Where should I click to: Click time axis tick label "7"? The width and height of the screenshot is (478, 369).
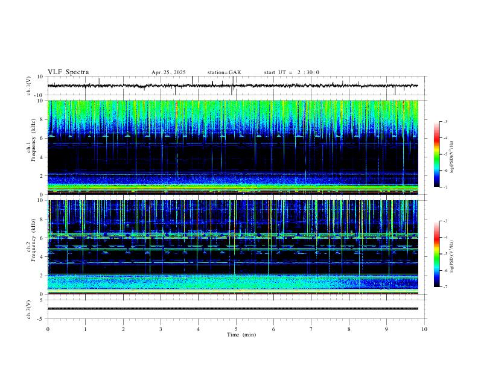click(x=311, y=329)
